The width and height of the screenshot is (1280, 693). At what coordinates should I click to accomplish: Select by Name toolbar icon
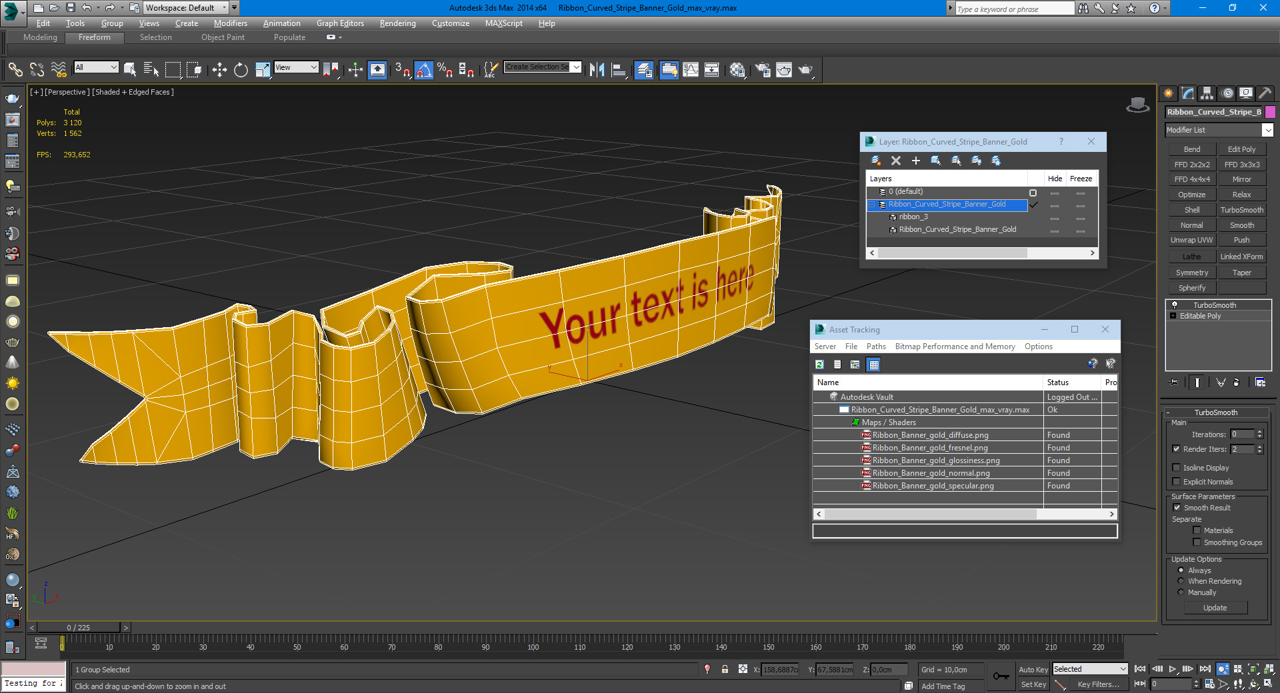click(x=151, y=70)
